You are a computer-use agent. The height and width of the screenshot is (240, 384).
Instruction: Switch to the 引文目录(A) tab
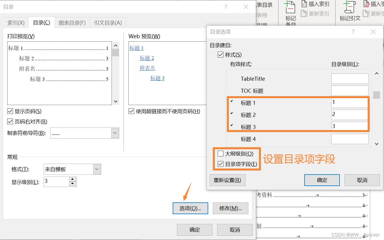(x=108, y=23)
